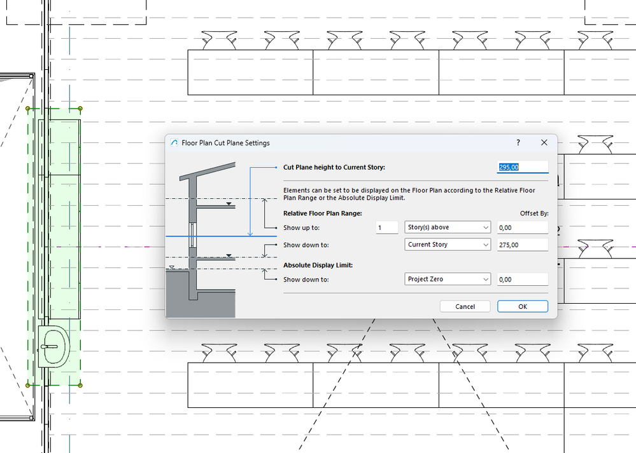Open the Story(s) above dropdown
Image resolution: width=636 pixels, height=453 pixels.
coord(448,227)
